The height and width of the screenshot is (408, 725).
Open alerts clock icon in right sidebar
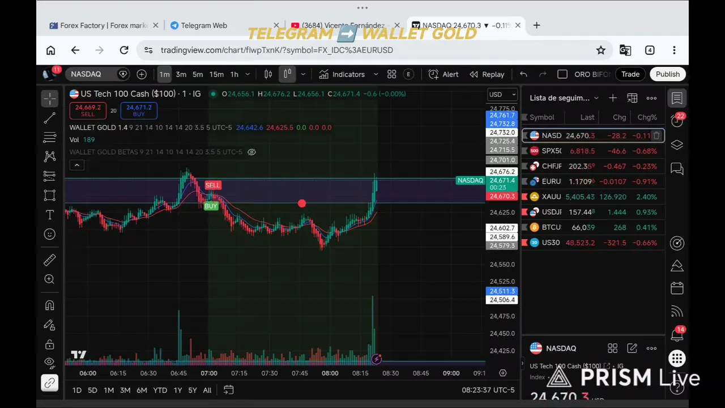point(676,121)
